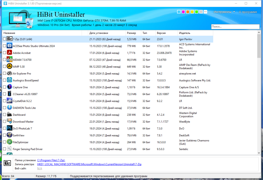Click the AIDA64 icon in list

click(9, 60)
